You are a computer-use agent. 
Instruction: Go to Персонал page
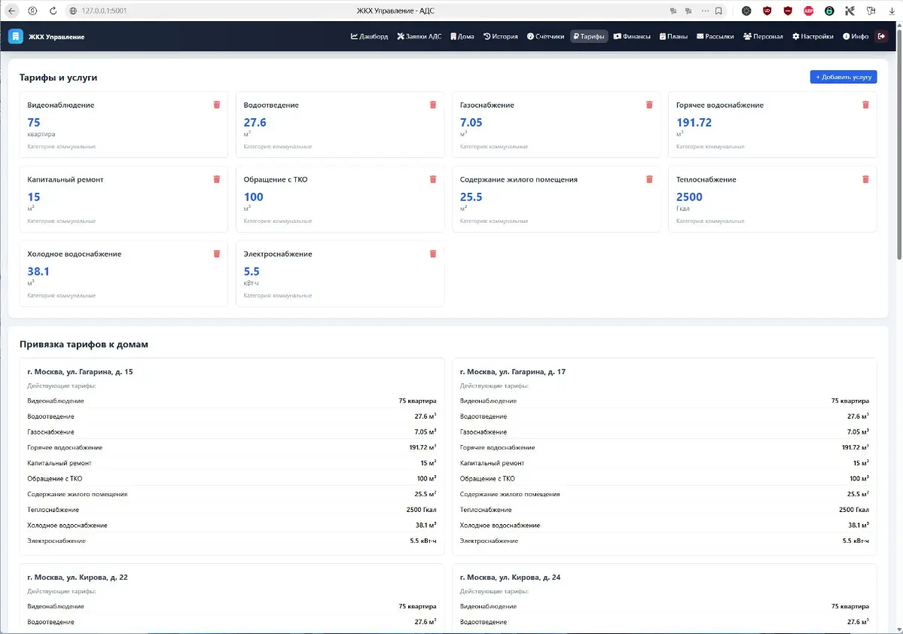(762, 36)
